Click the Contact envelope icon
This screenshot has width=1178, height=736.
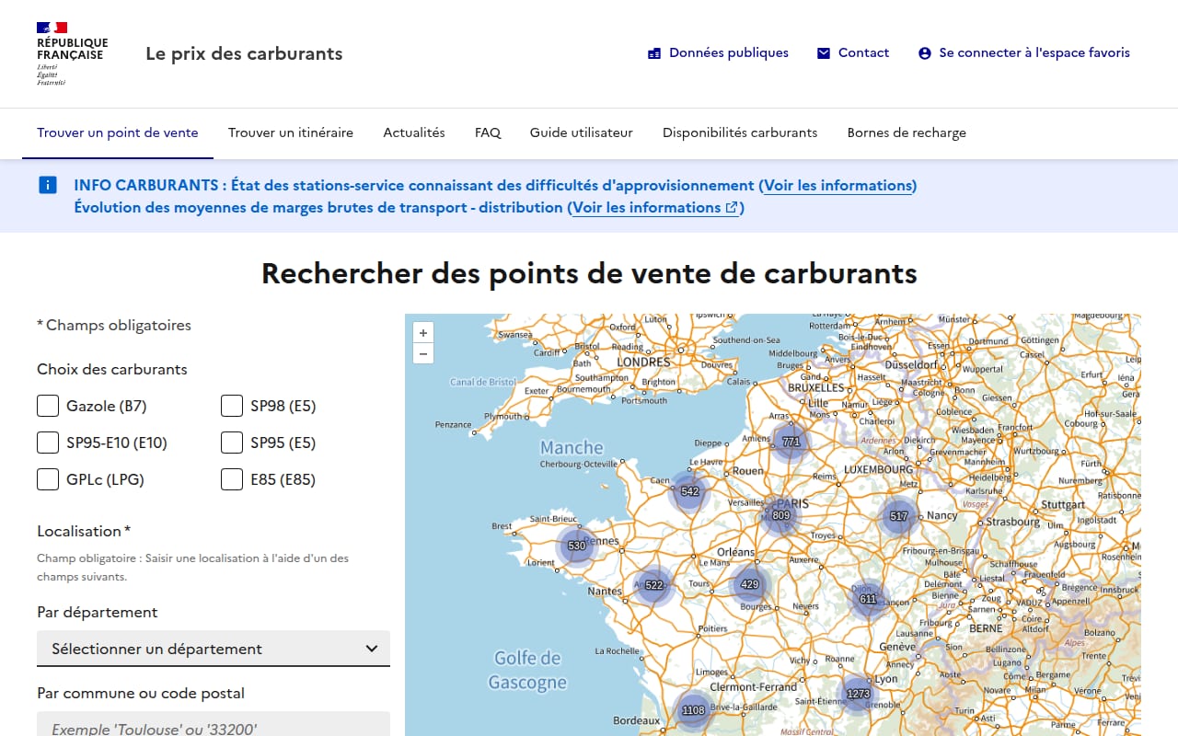tap(824, 53)
